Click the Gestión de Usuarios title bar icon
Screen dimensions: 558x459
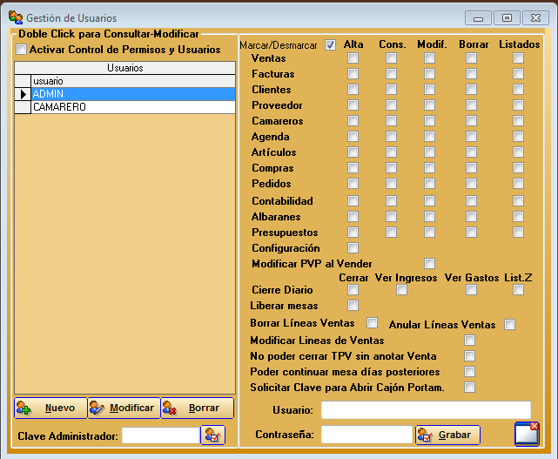click(16, 17)
